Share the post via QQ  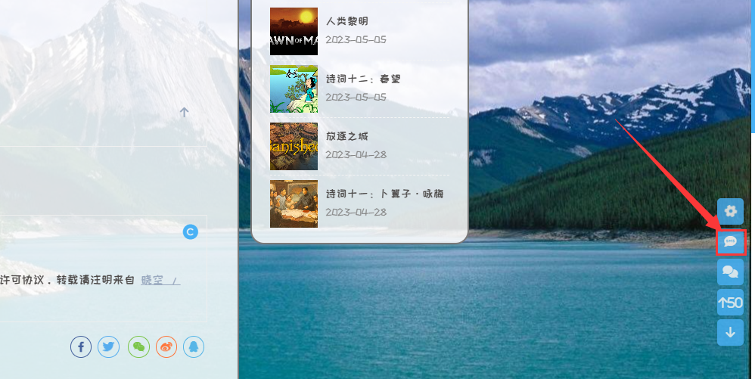194,347
